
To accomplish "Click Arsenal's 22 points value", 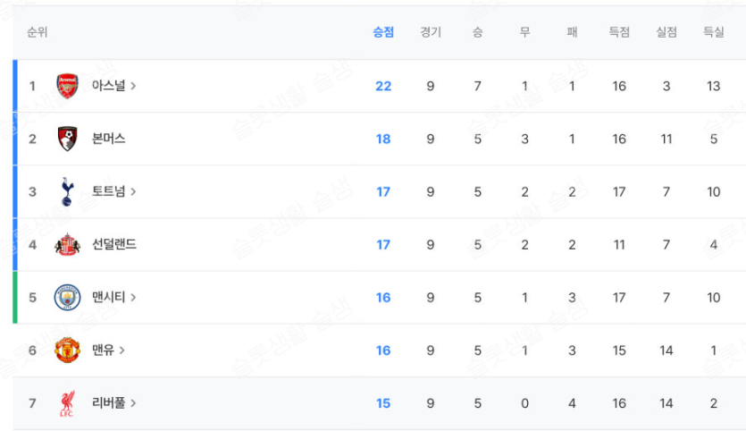I will click(383, 86).
